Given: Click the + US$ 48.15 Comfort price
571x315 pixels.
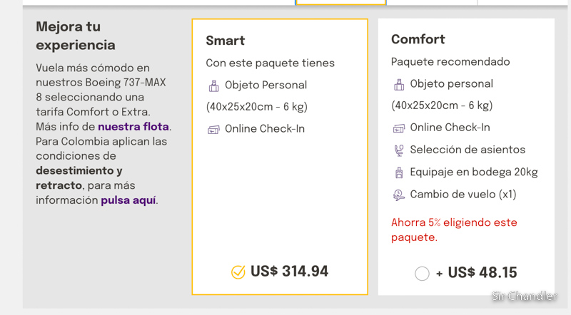Looking at the screenshot, I should 476,272.
